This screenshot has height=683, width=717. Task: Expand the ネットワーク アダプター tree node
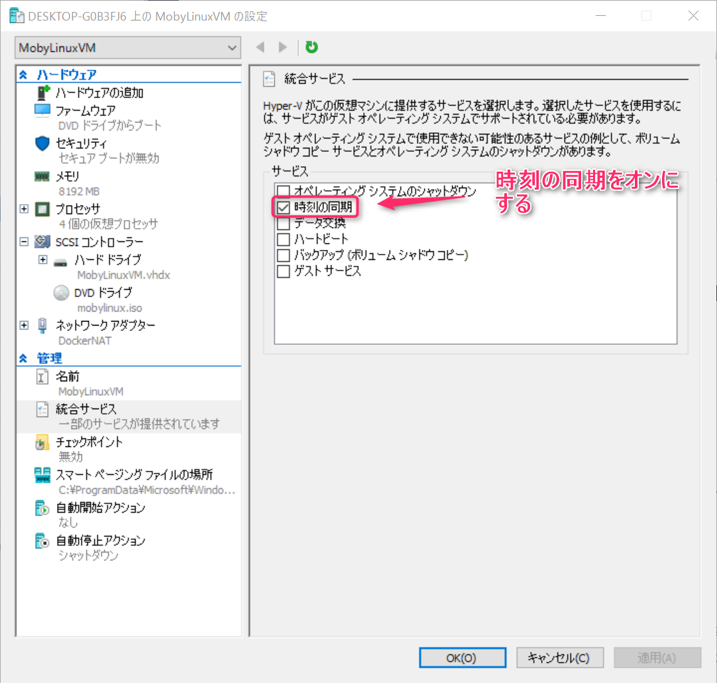tap(25, 326)
